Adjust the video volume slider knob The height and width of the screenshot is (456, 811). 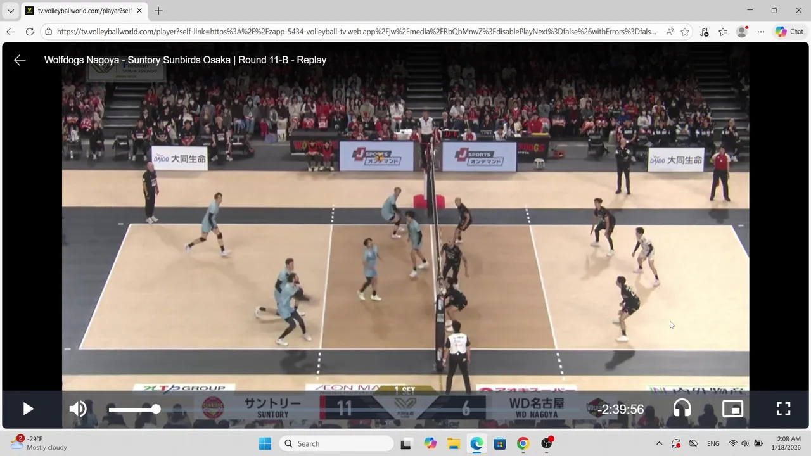156,409
